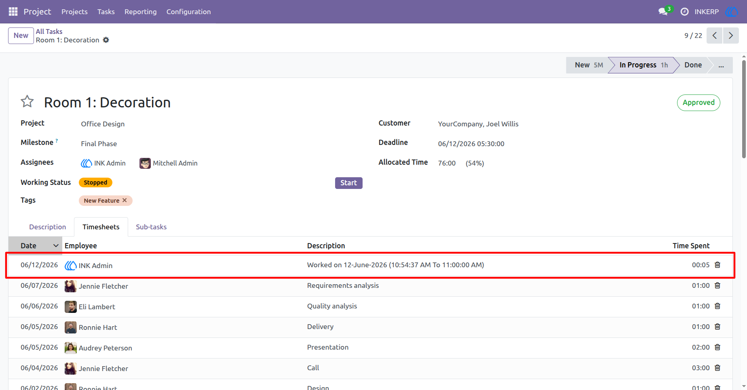Set the task stage to New
This screenshot has height=390, width=747.
coord(588,65)
